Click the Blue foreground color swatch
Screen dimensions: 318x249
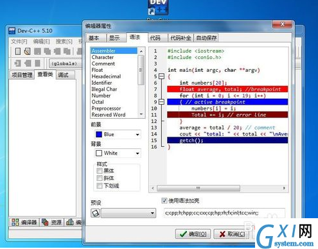pyautogui.click(x=99, y=135)
